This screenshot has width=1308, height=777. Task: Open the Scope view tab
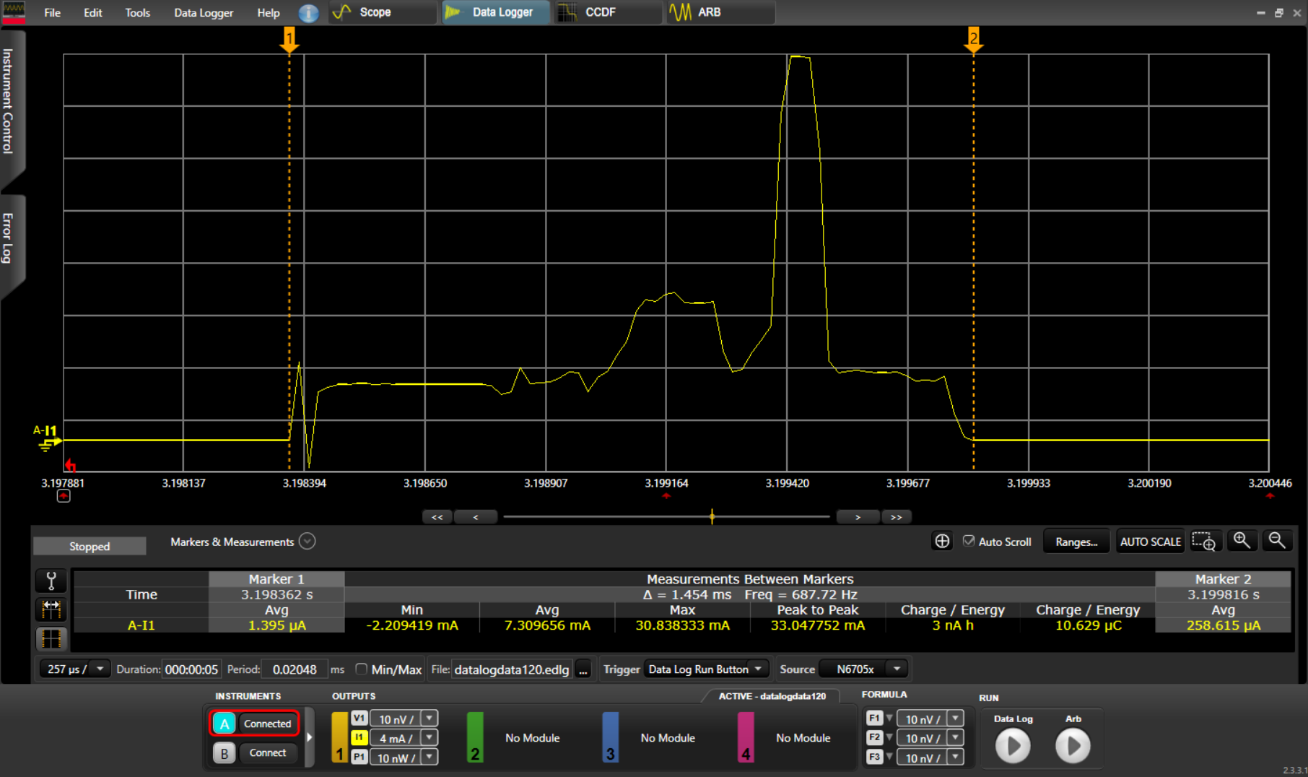tap(382, 12)
